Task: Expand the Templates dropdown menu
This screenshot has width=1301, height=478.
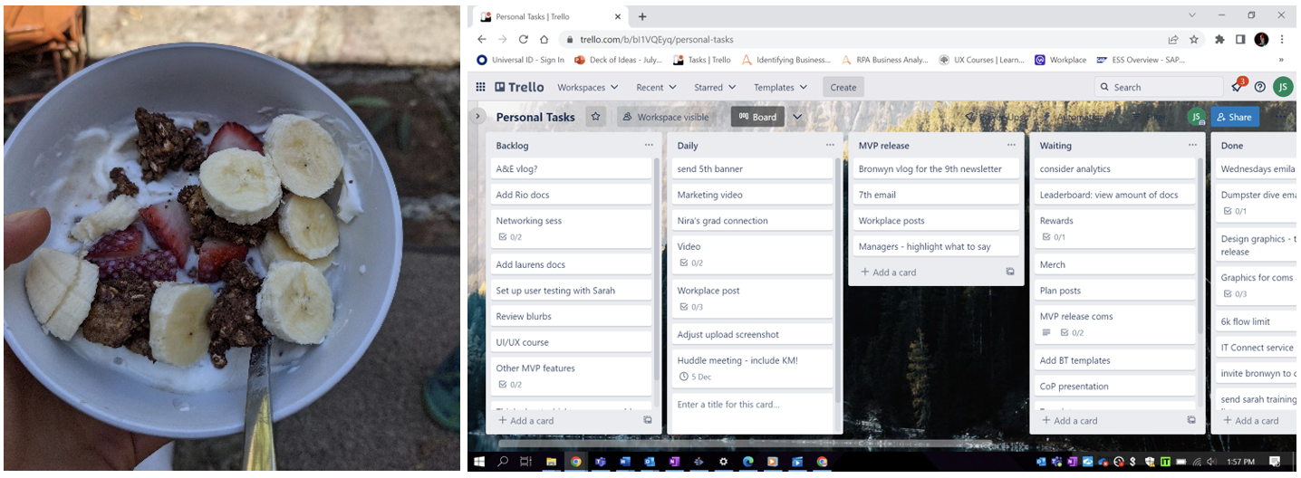Action: (x=780, y=87)
